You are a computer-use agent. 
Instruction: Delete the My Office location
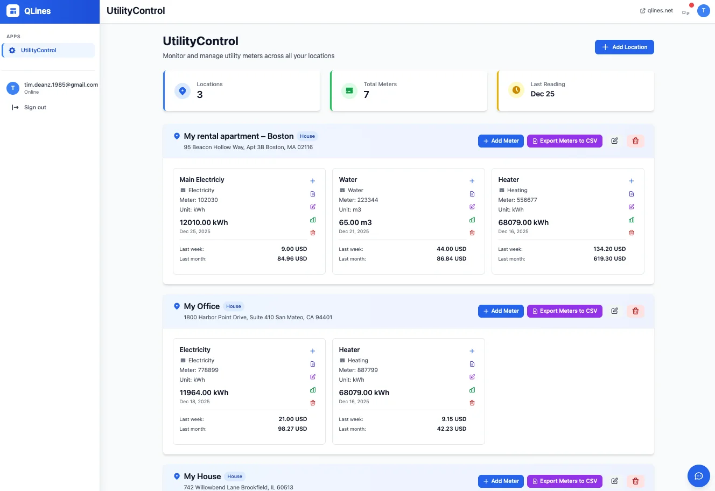tap(635, 311)
